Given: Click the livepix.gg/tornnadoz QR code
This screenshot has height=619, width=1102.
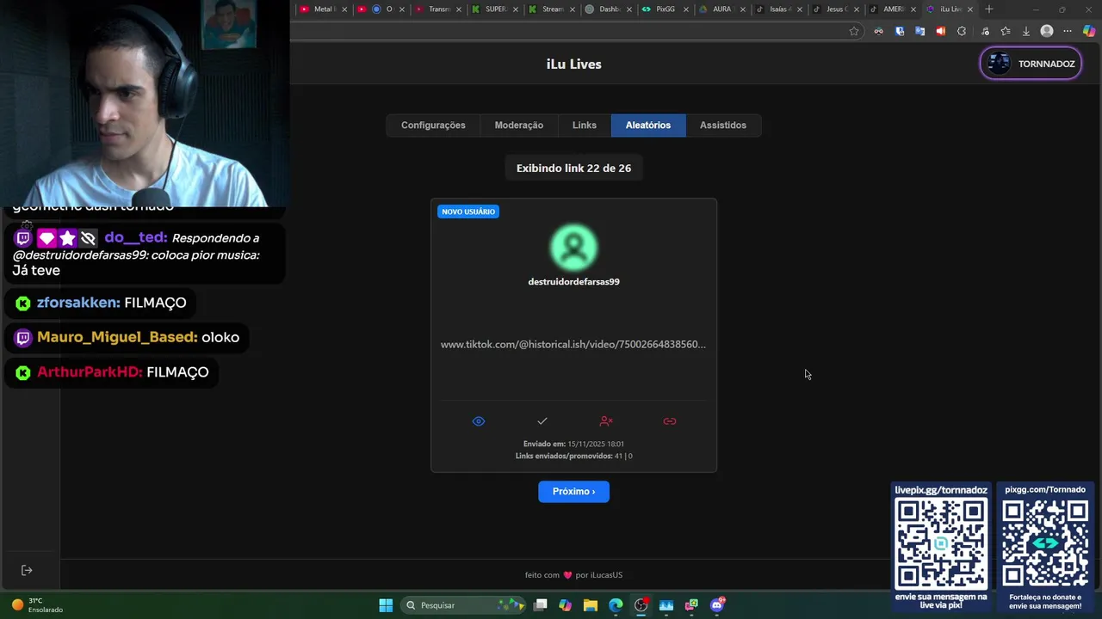Looking at the screenshot, I should click(x=941, y=544).
